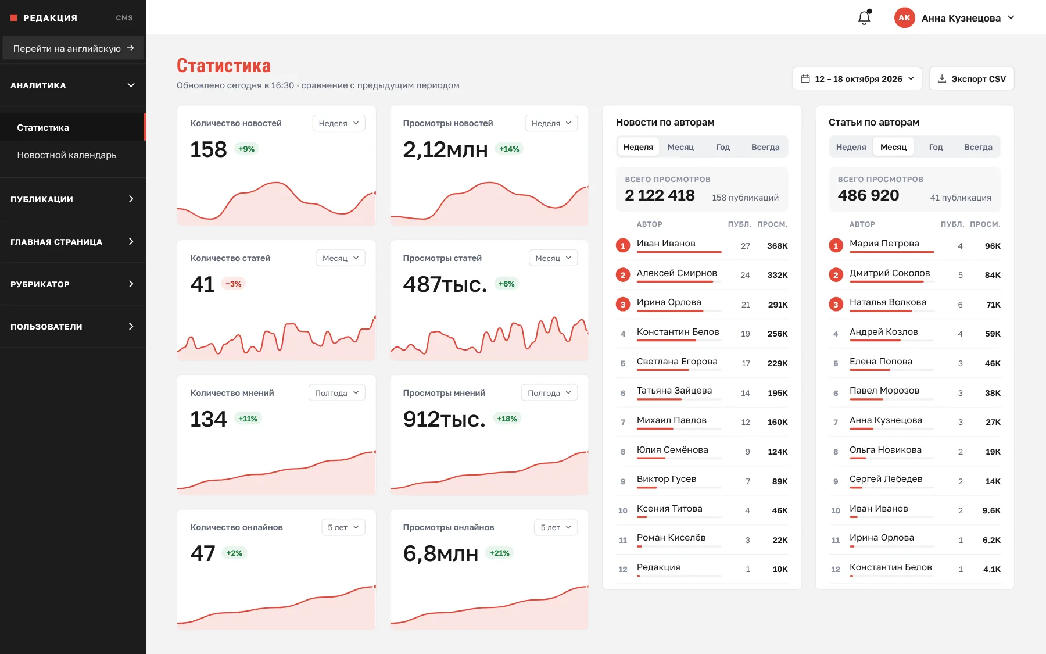Viewport: 1046px width, 654px height.
Task: Expand the Пользователи sidebar section
Action: [x=73, y=326]
